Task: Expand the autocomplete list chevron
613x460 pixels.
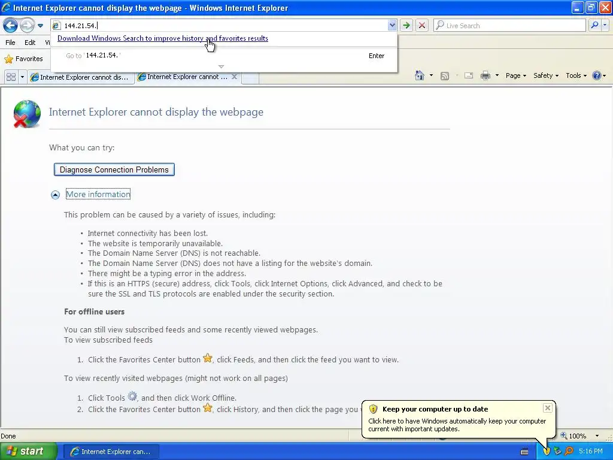Action: click(x=221, y=66)
